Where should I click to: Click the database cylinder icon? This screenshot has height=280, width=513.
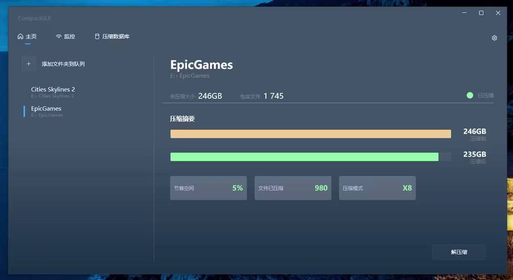coord(97,36)
